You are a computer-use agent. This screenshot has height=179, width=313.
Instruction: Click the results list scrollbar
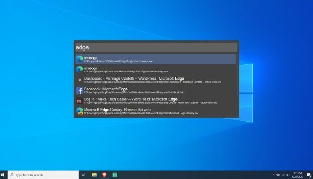pyautogui.click(x=237, y=75)
